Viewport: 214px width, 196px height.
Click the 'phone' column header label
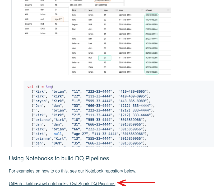149,10
